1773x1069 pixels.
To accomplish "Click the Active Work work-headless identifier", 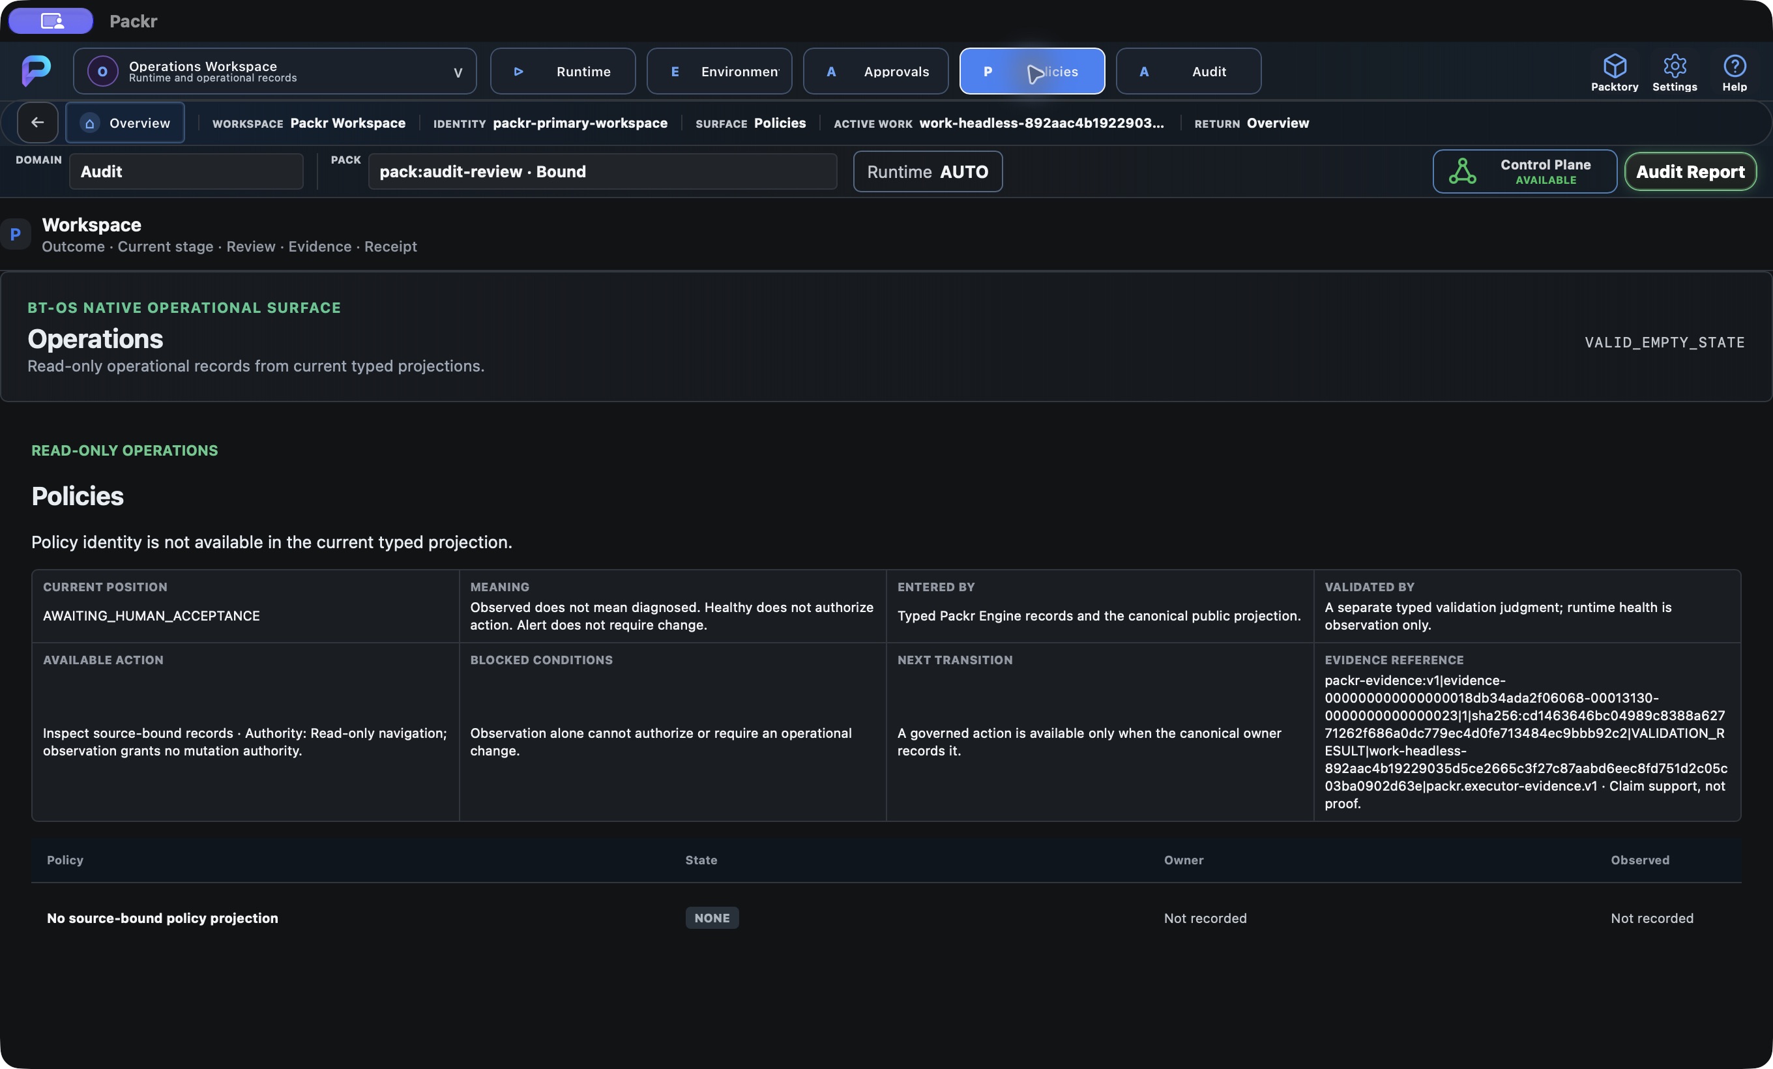I will [1041, 123].
